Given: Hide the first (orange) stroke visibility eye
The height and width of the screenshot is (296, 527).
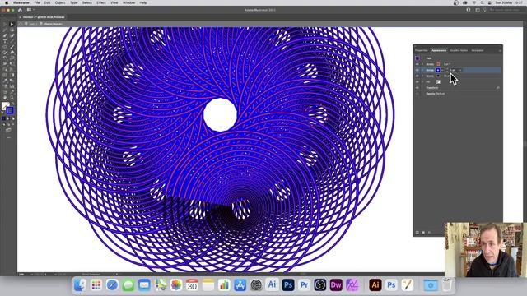Looking at the screenshot, I should 417,64.
